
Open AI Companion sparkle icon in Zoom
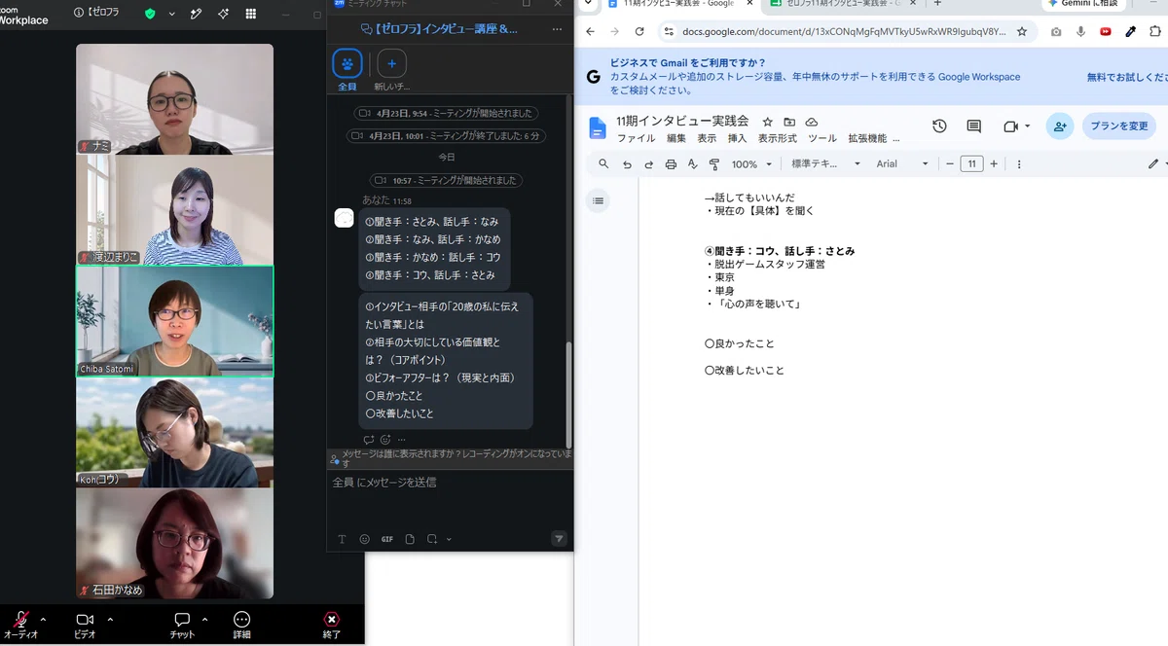(x=223, y=14)
